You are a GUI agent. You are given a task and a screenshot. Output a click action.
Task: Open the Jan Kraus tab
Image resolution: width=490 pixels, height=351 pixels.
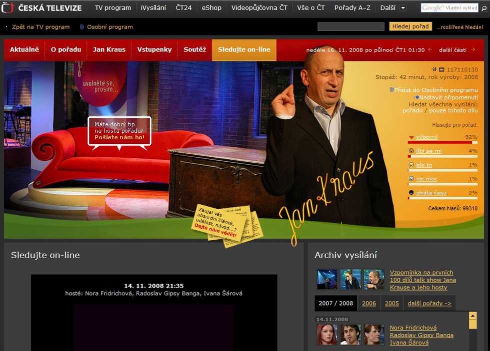pos(109,49)
